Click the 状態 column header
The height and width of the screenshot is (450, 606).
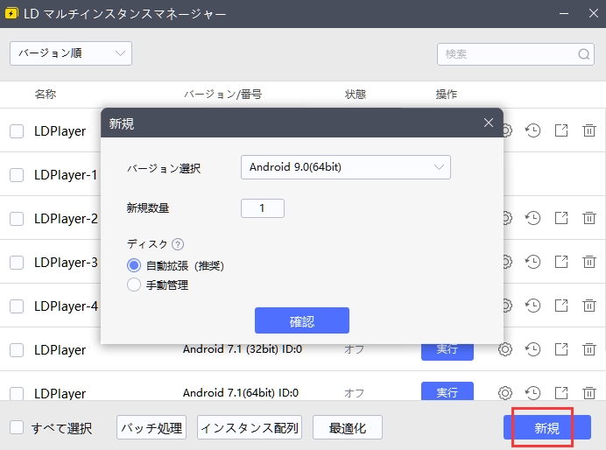pyautogui.click(x=356, y=94)
